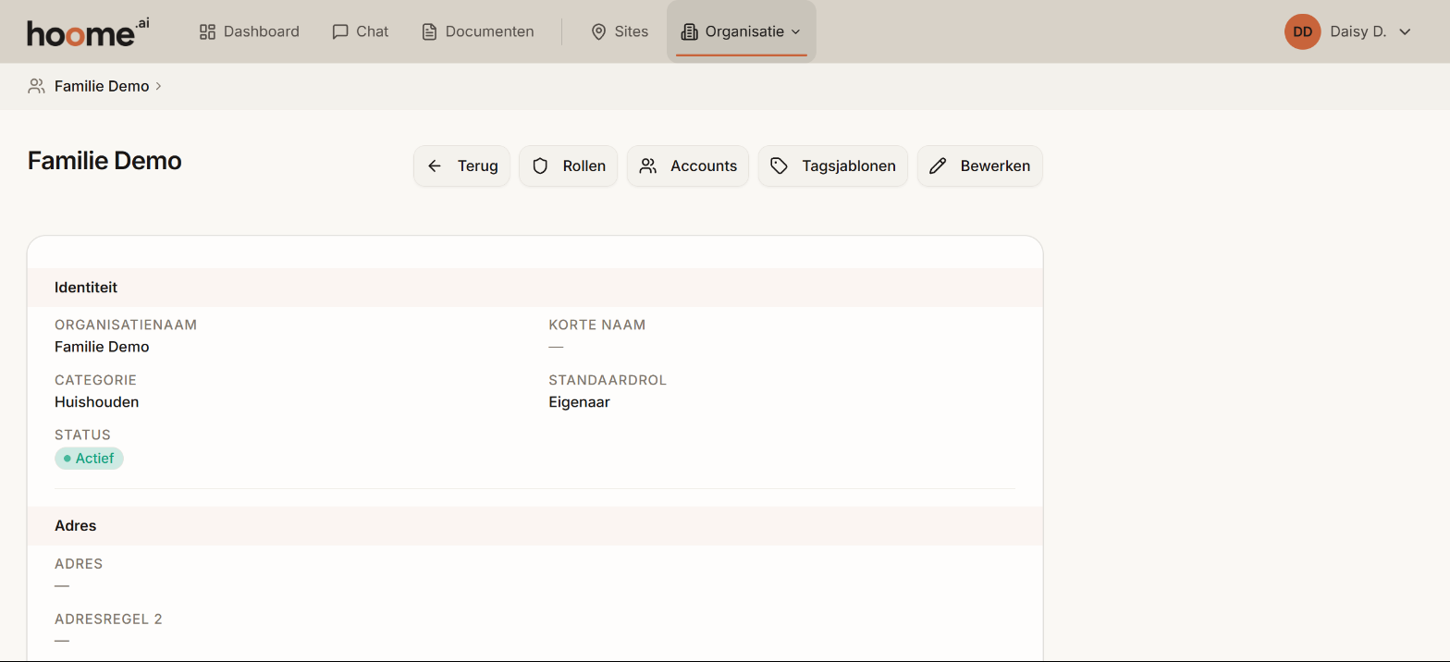Open the Rollen button
Image resolution: width=1450 pixels, height=662 pixels.
[568, 166]
